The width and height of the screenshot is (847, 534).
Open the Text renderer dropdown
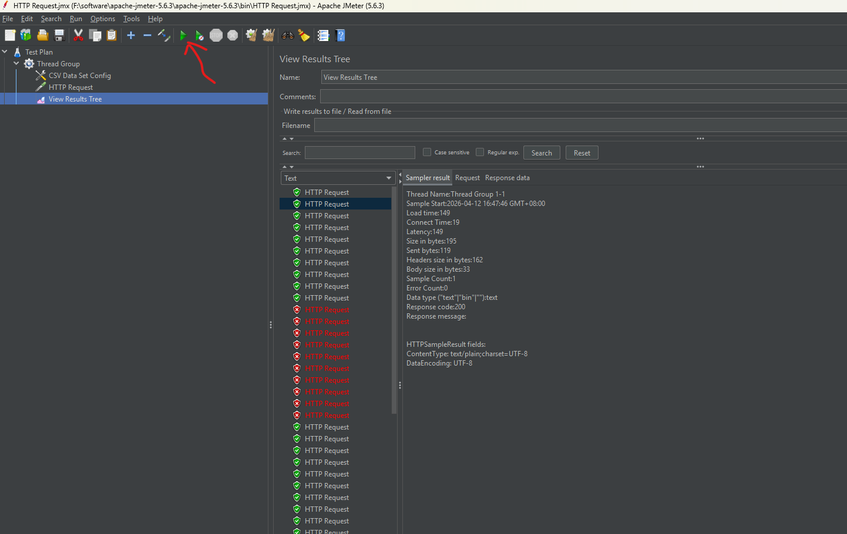[x=337, y=178]
